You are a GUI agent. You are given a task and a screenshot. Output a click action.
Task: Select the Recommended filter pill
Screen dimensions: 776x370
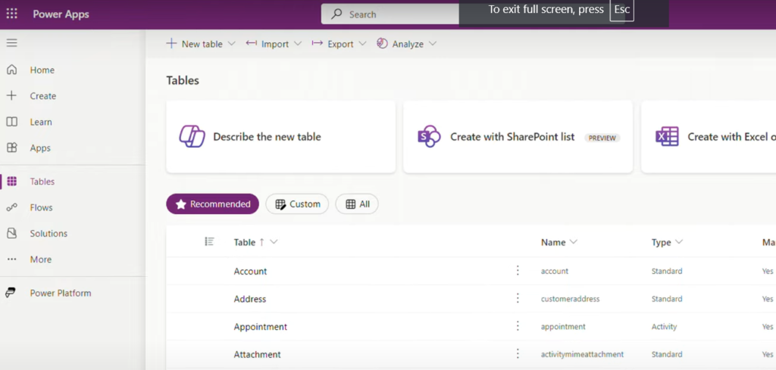pos(212,204)
